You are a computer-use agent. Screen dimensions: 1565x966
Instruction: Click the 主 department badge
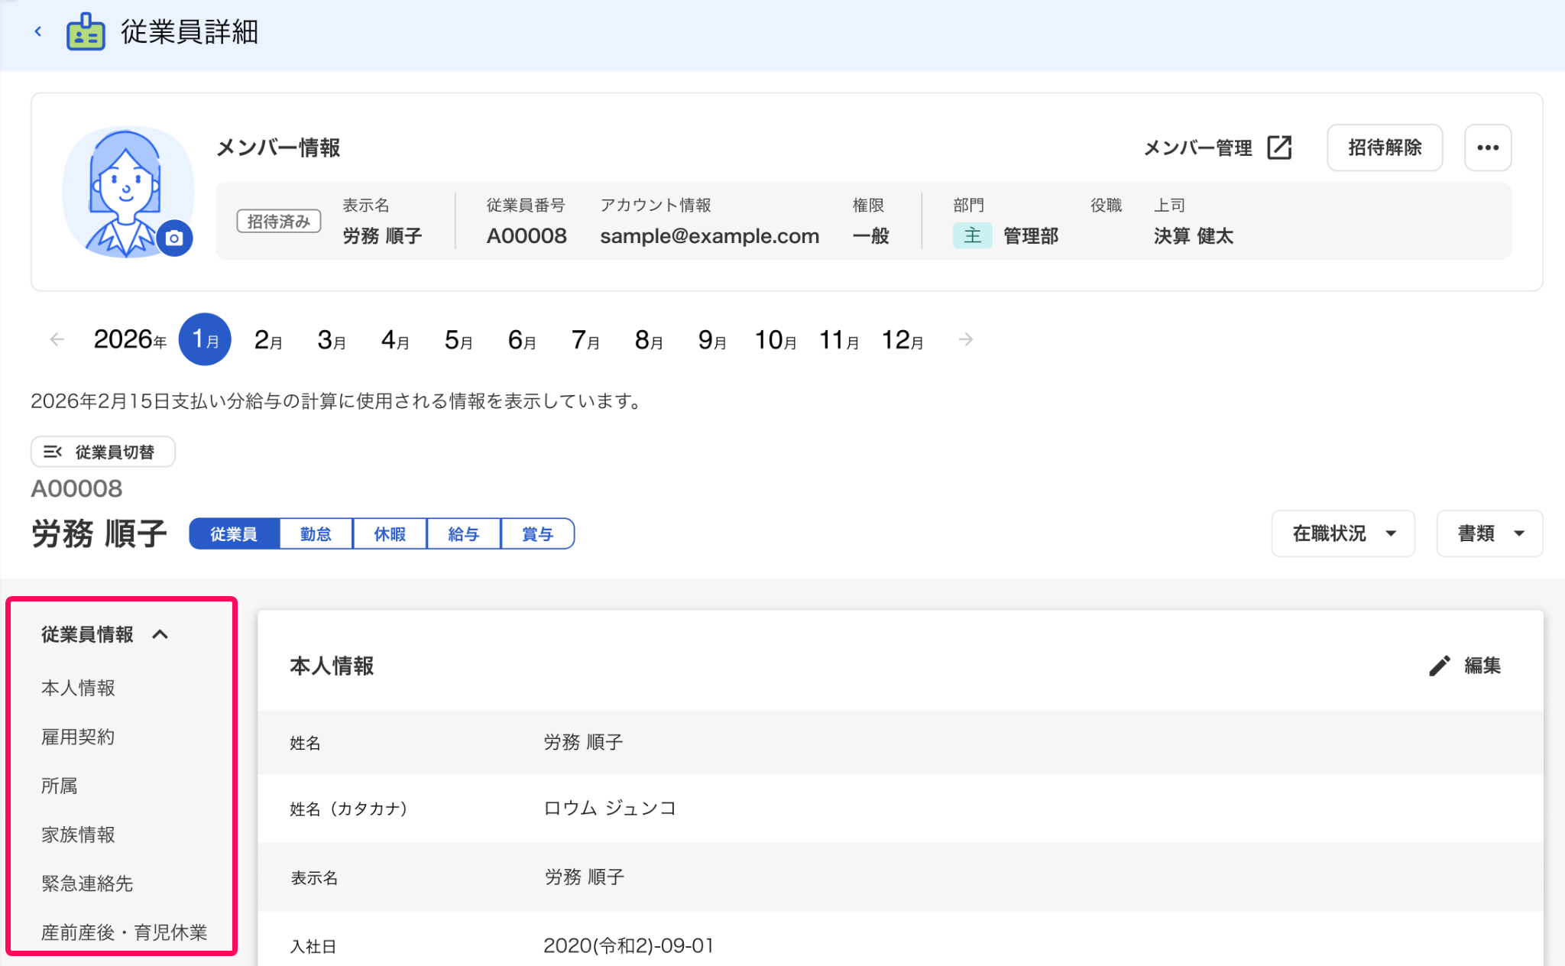pyautogui.click(x=973, y=235)
